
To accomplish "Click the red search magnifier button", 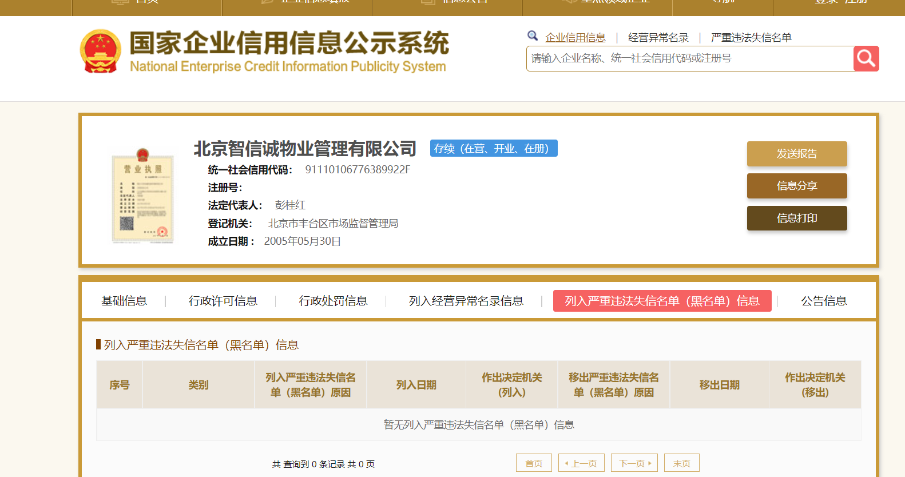I will tap(866, 58).
